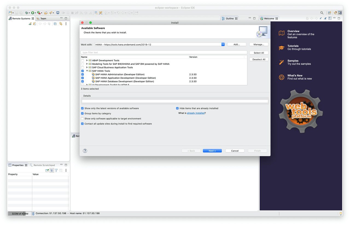Open the Properties view menu dots
Screen dimensions: 350x225
[66, 170]
